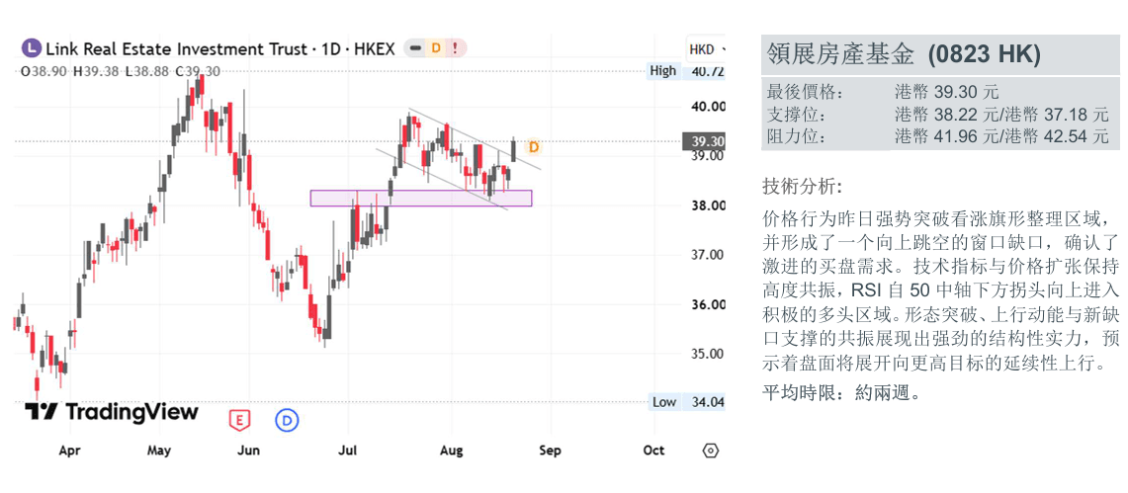Click the resistance values 港幣 41.96 元/港幣 42.54 元
Screen dimensions: 1128x493
[x=1002, y=136]
